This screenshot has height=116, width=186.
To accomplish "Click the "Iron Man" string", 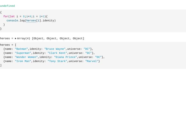I will tap(23, 61).
